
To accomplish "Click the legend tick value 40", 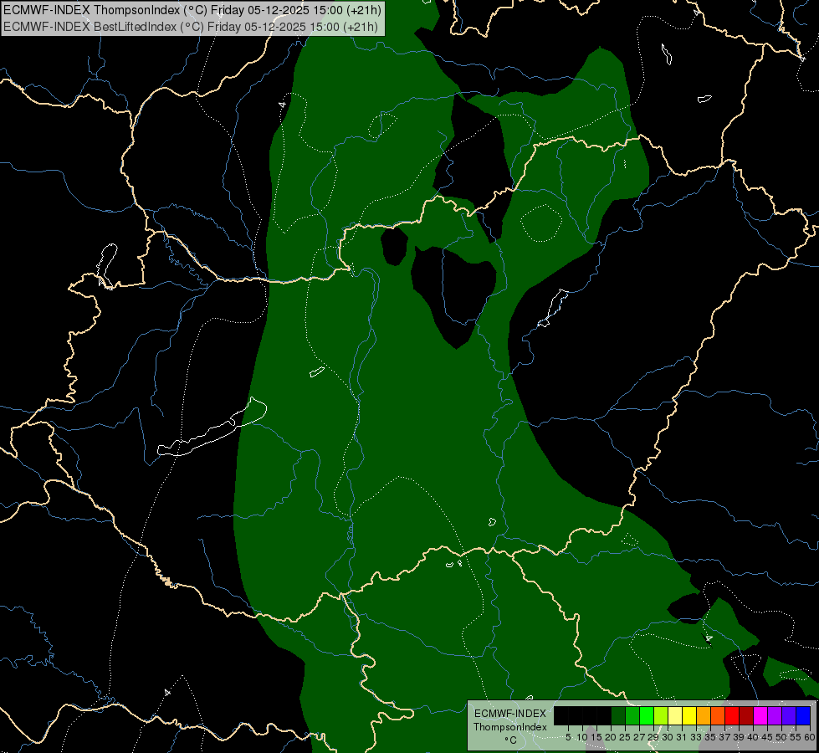I will tap(753, 737).
